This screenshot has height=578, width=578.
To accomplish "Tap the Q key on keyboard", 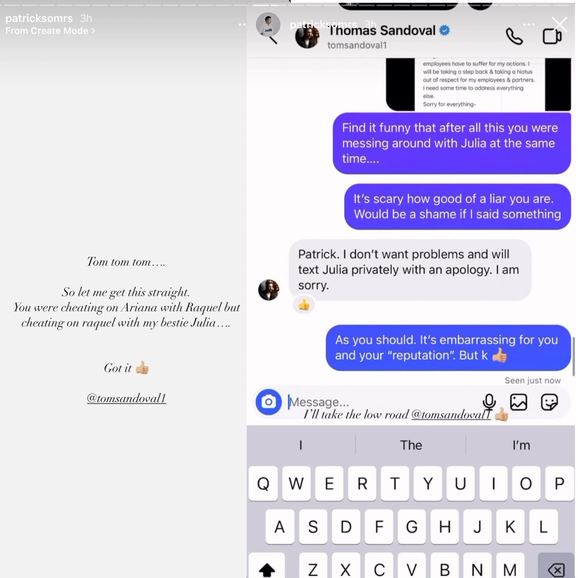I will coord(263,483).
